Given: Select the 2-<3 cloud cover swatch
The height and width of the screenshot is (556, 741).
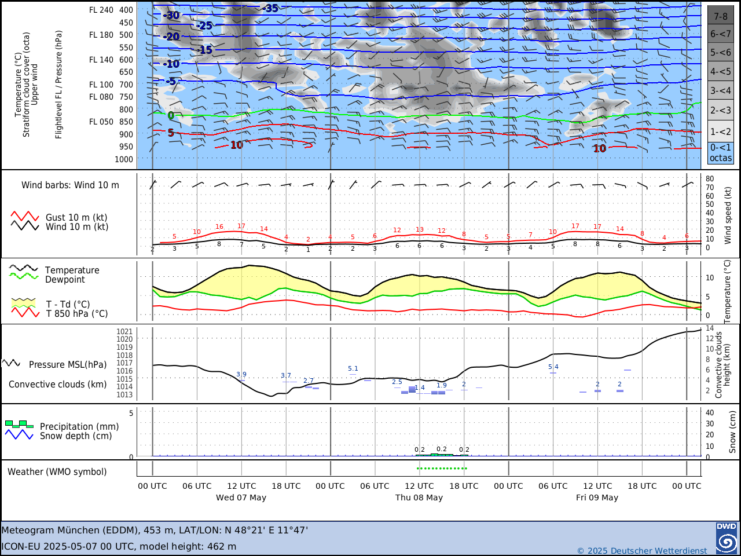Looking at the screenshot, I should coord(720,110).
